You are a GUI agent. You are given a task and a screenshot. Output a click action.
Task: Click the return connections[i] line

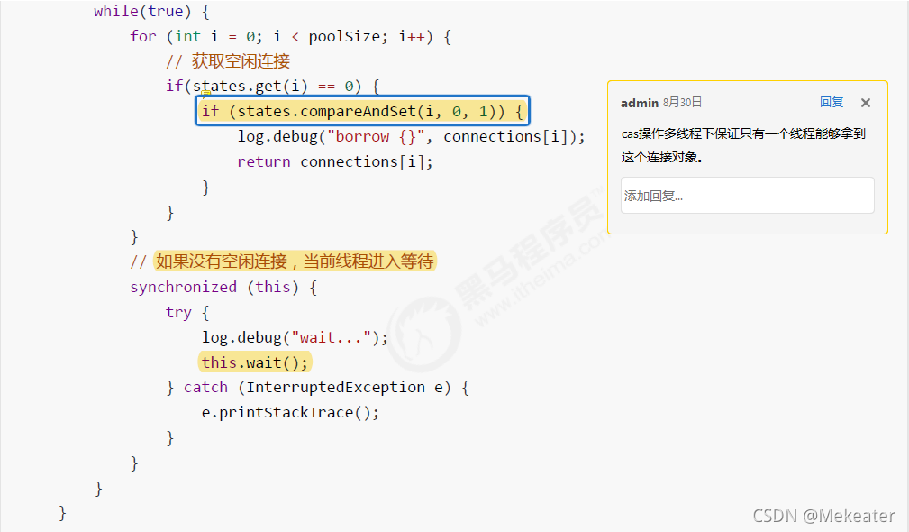(x=335, y=161)
